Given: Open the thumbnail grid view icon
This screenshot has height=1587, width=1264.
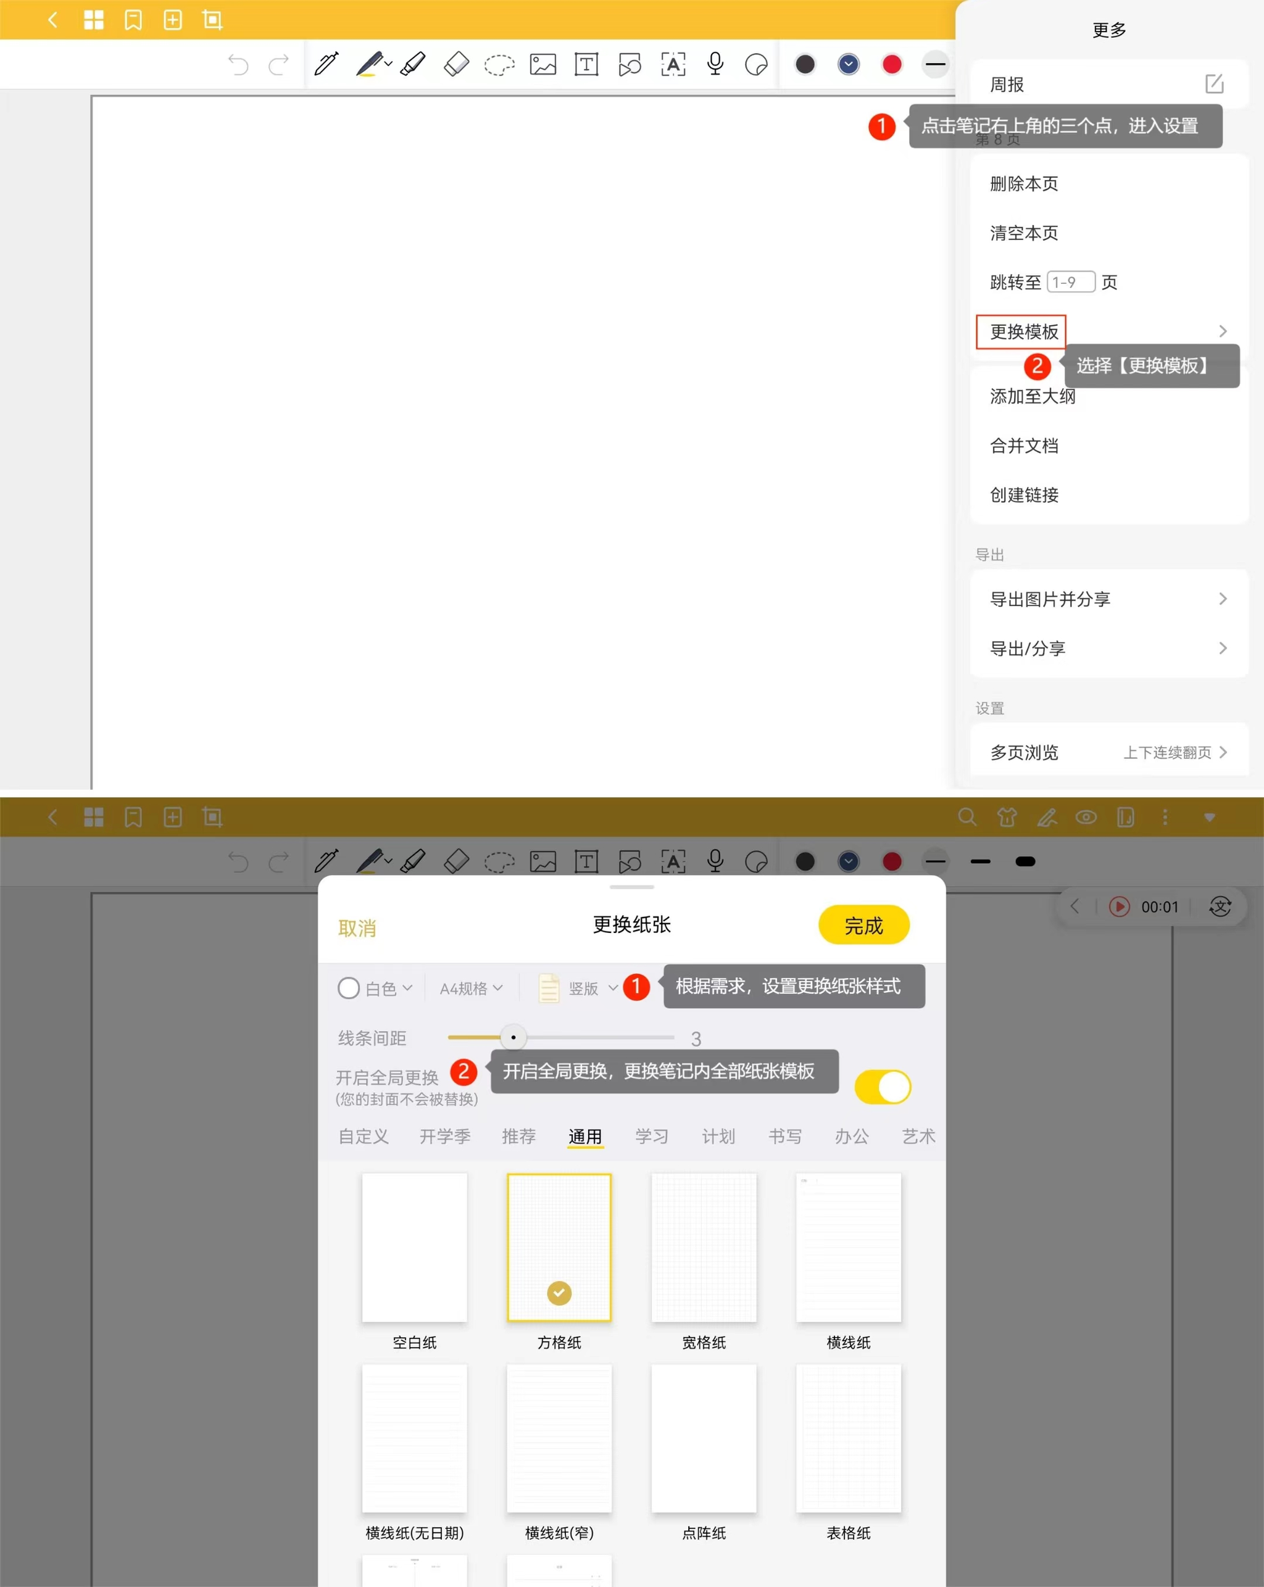Looking at the screenshot, I should point(93,20).
